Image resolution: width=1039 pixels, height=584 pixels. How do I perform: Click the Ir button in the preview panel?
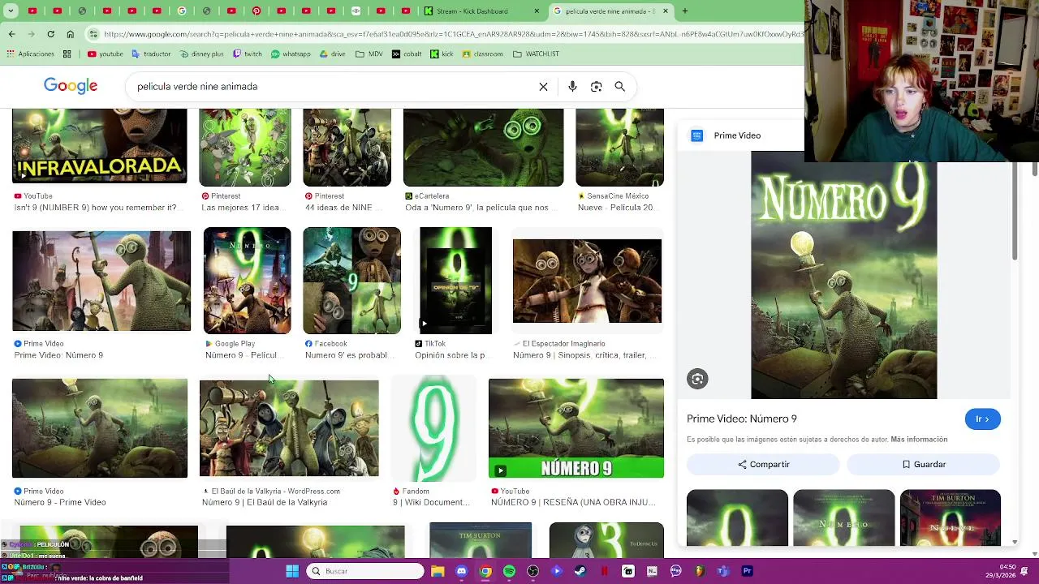coord(983,419)
